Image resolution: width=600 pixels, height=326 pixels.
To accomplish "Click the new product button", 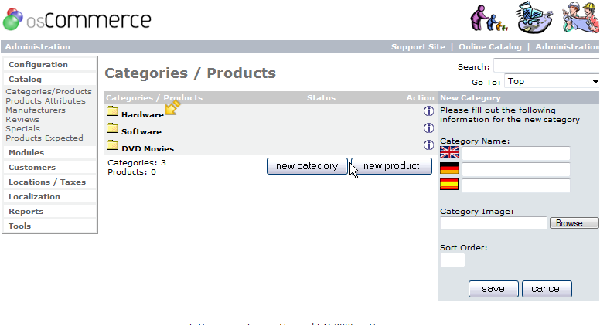I will [x=391, y=166].
